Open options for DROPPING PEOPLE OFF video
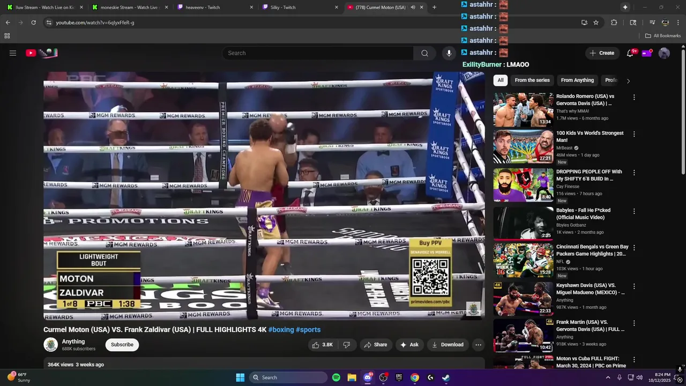 click(x=634, y=173)
